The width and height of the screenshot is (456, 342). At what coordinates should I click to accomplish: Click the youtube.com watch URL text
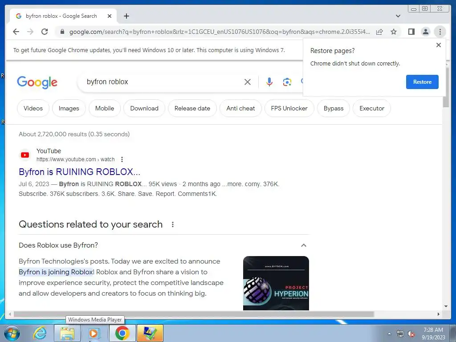75,159
